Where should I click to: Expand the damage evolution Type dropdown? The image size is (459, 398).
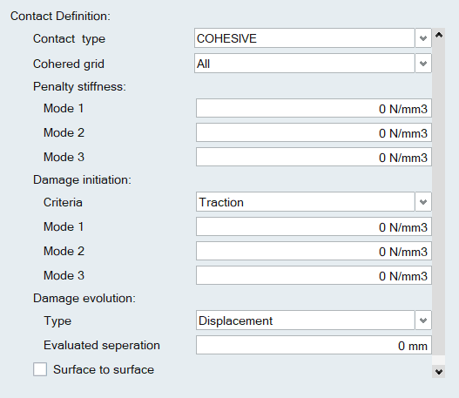coord(423,320)
